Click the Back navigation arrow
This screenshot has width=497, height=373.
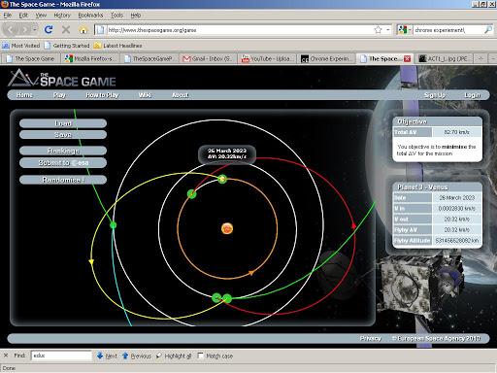pos(11,30)
